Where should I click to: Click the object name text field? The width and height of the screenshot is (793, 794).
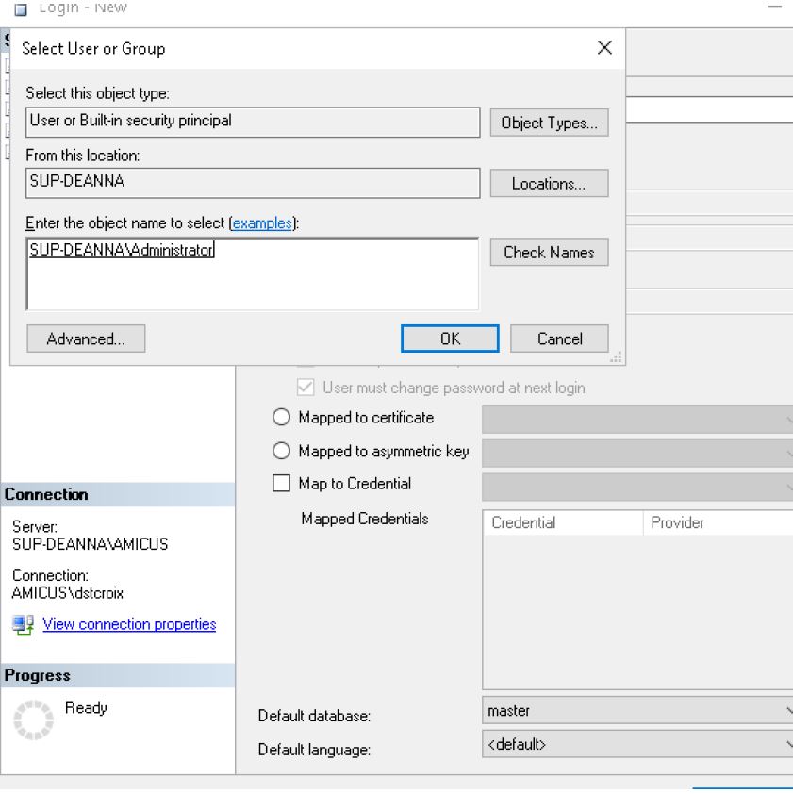[252, 273]
